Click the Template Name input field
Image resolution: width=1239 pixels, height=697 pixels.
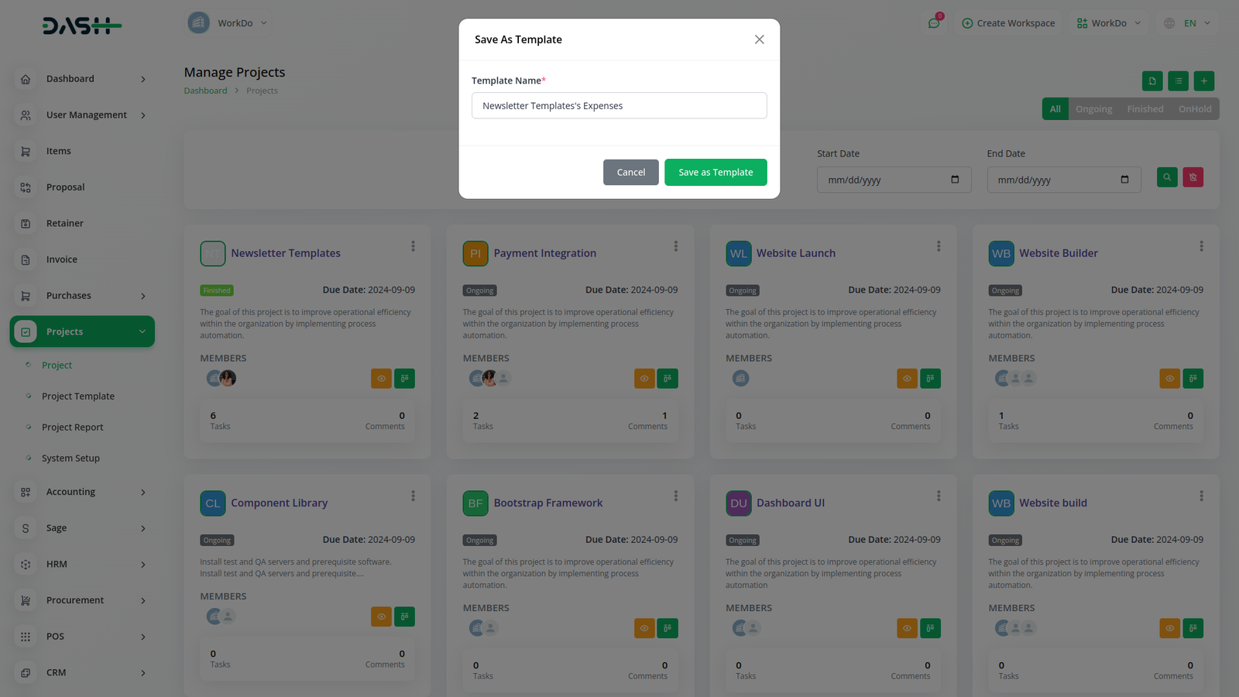tap(619, 106)
